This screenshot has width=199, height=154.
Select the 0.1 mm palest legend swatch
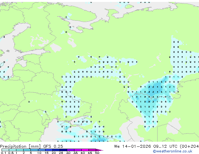click(x=5, y=150)
